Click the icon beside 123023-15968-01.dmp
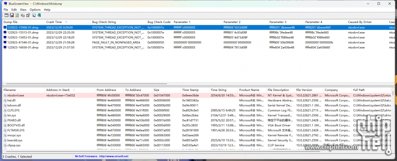Viewport: 397px width, 161px height. coord(5,27)
